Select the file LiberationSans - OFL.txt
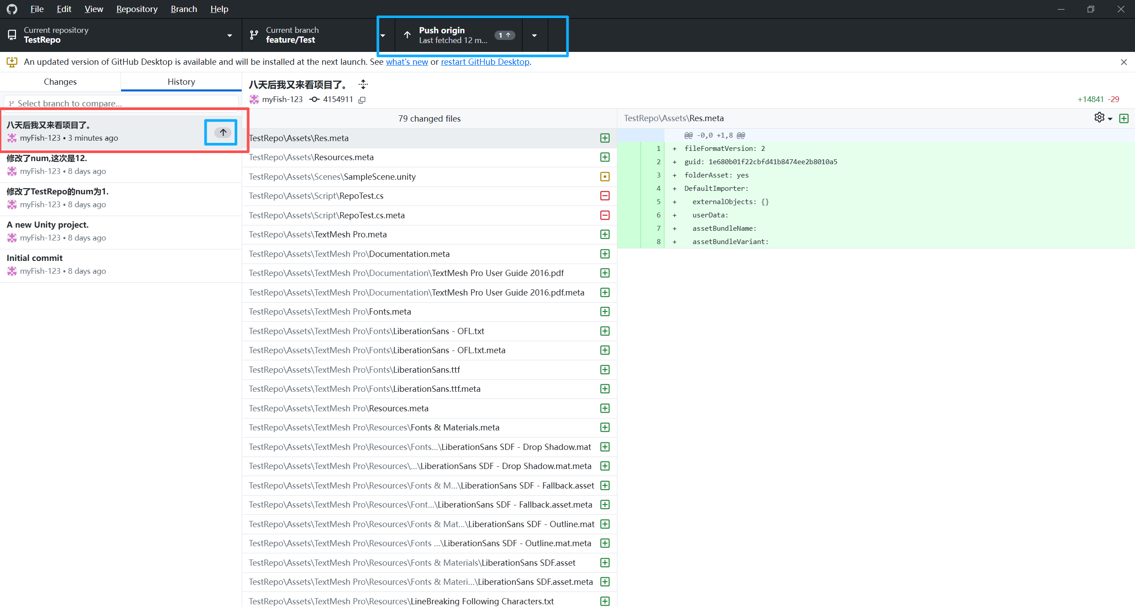The image size is (1135, 607). pos(429,331)
